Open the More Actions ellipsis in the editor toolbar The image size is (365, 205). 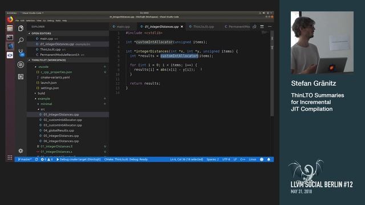click(270, 27)
